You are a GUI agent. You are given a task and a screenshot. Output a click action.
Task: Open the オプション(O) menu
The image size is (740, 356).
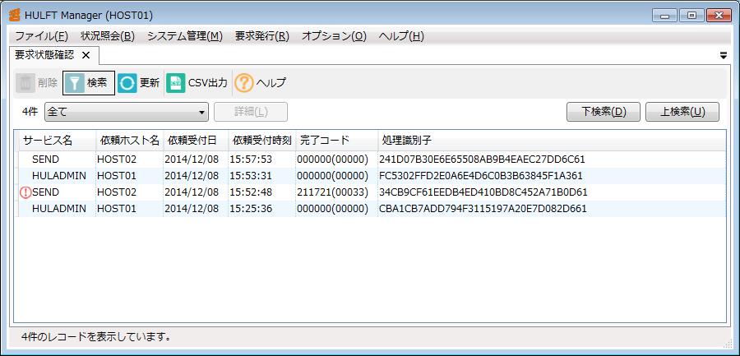tap(334, 36)
